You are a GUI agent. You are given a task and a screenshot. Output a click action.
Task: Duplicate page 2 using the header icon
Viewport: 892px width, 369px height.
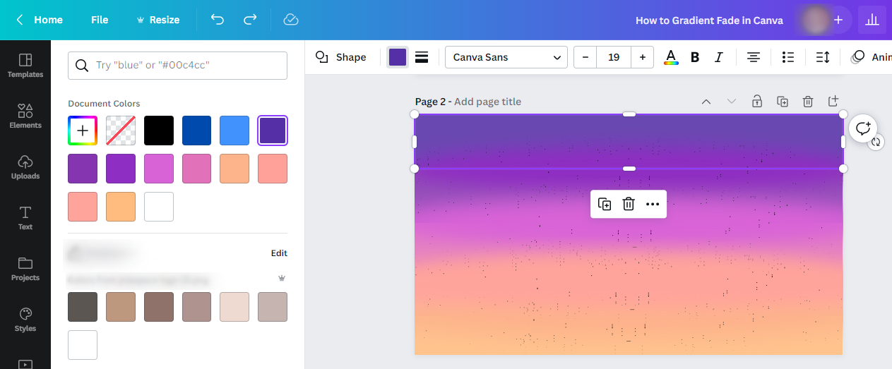coord(783,102)
